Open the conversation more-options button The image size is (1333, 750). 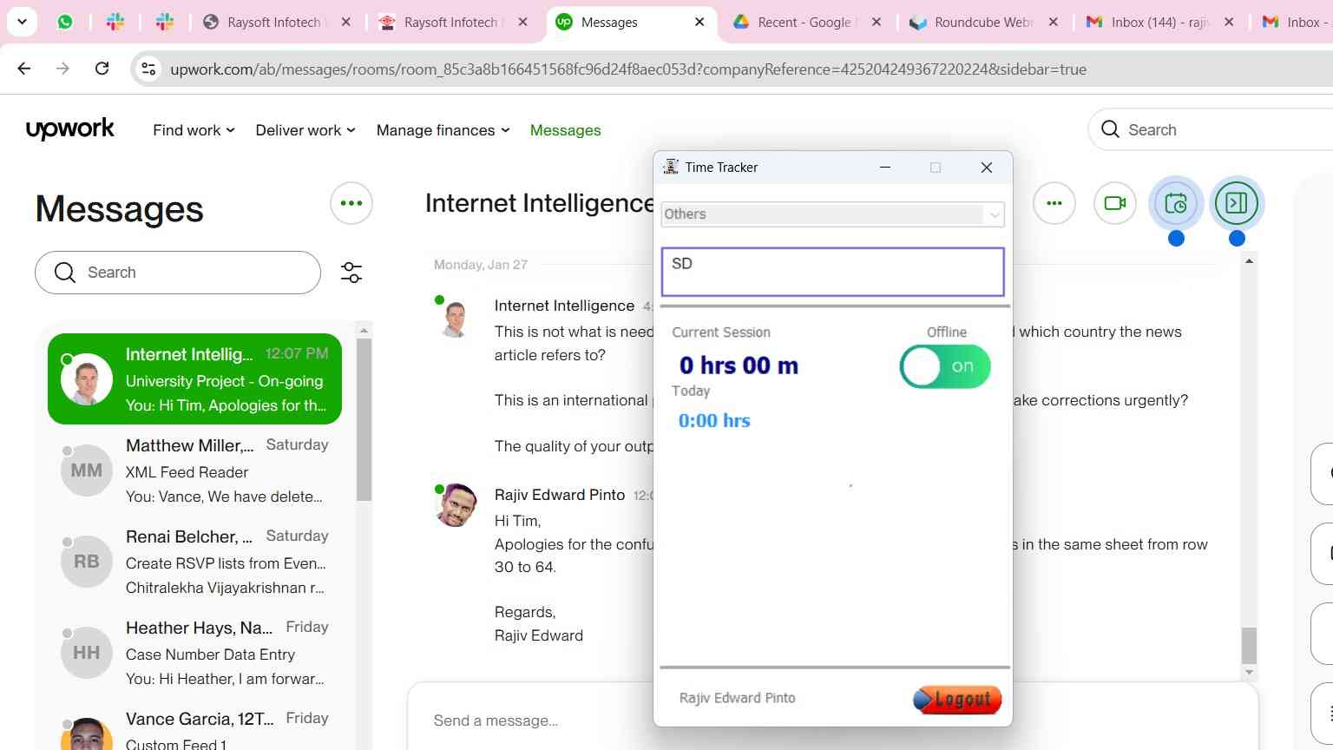(1054, 203)
